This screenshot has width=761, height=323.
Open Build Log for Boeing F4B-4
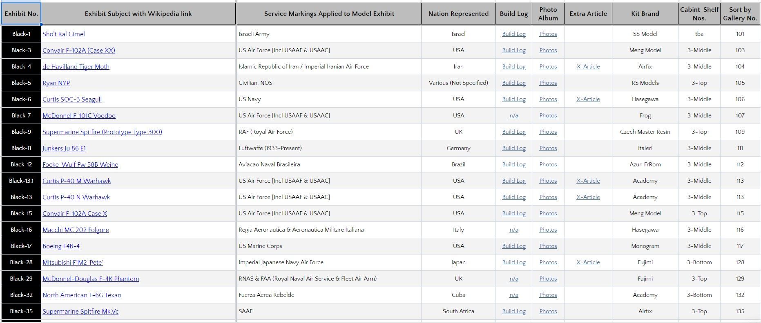(x=514, y=246)
